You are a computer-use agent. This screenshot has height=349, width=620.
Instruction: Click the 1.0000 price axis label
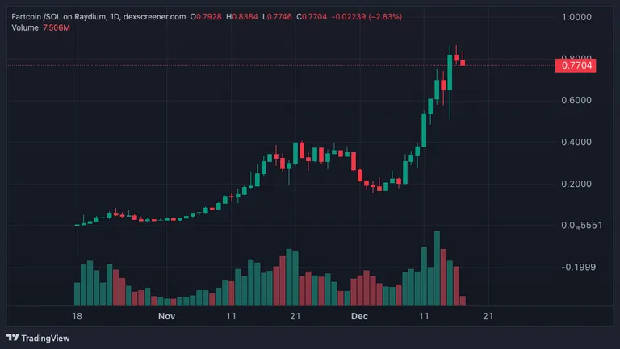tap(576, 17)
